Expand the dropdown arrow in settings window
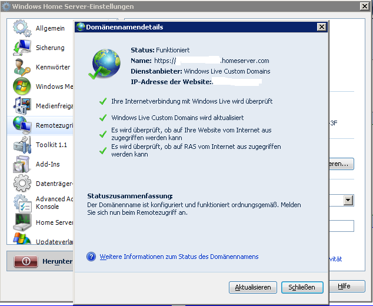Image resolution: width=373 pixels, height=306 pixels. click(x=348, y=200)
